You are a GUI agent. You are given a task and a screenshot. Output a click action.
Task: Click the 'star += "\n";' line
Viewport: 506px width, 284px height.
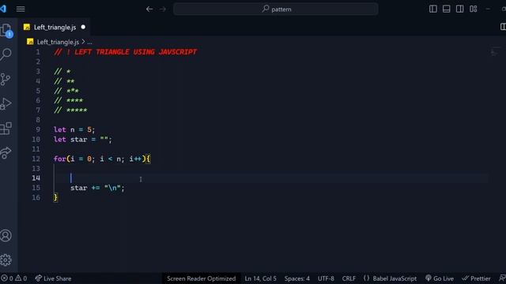pos(97,188)
